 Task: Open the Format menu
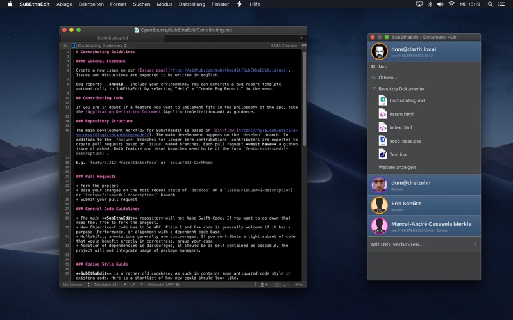(118, 4)
